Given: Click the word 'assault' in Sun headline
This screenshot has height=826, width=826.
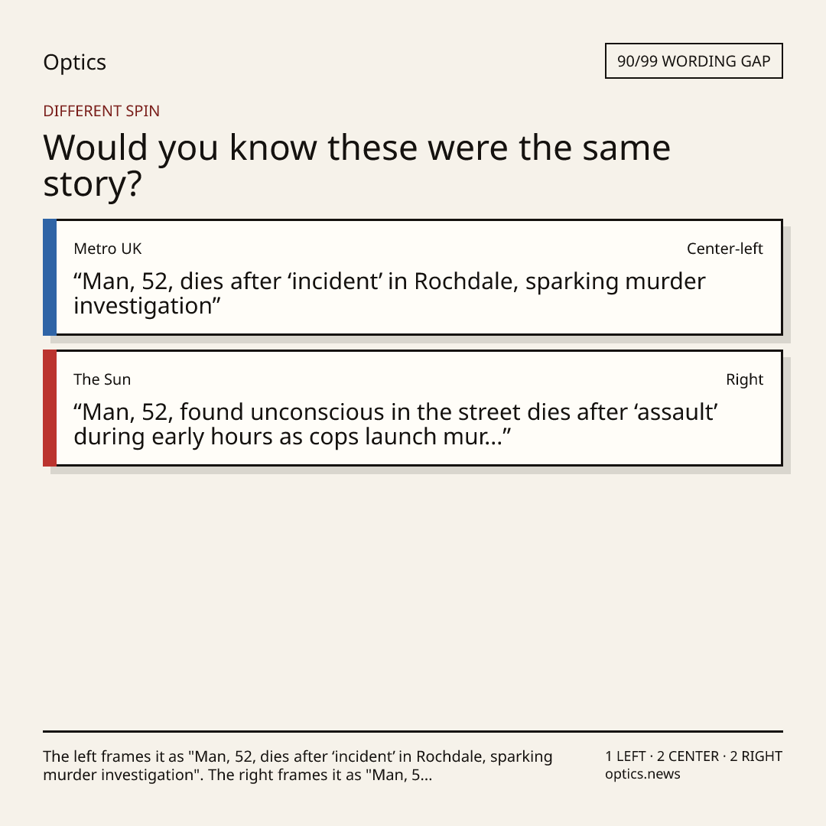Looking at the screenshot, I should 676,412.
